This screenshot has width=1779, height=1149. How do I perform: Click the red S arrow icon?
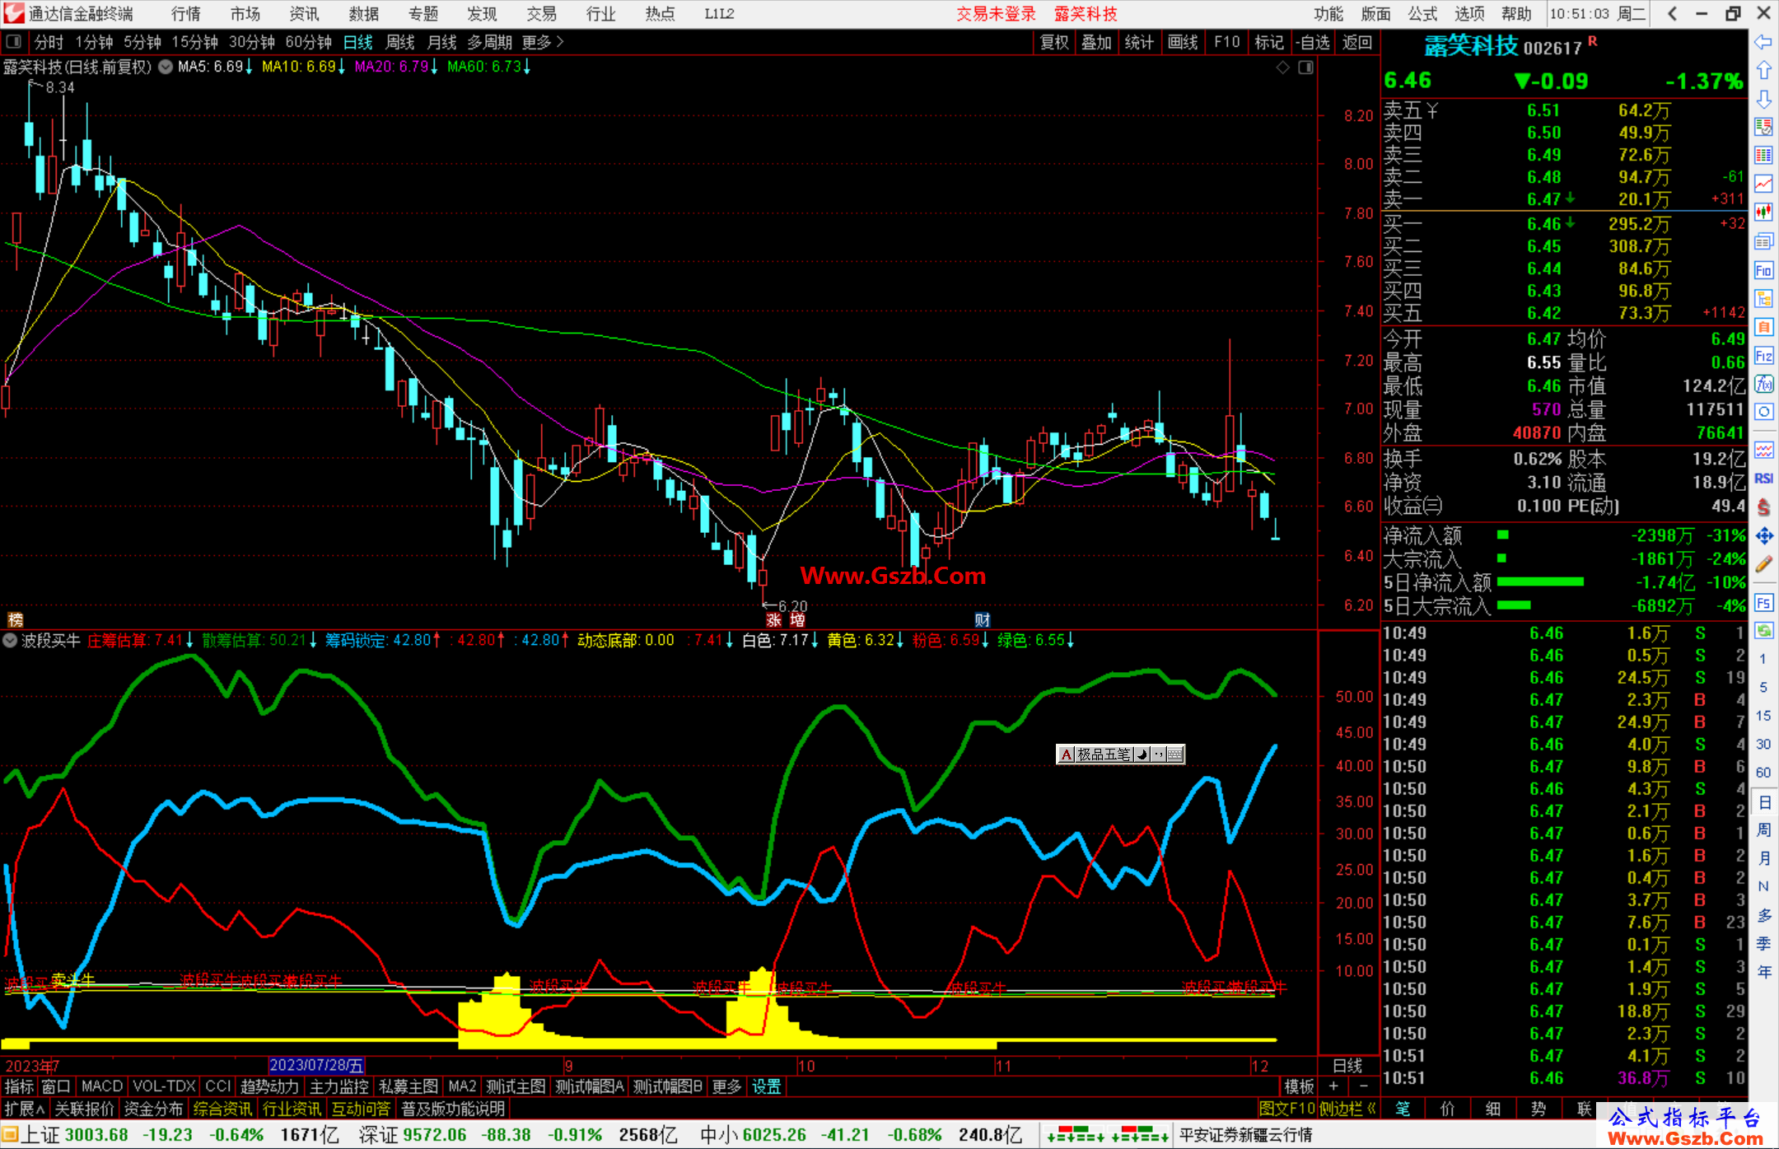1763,507
